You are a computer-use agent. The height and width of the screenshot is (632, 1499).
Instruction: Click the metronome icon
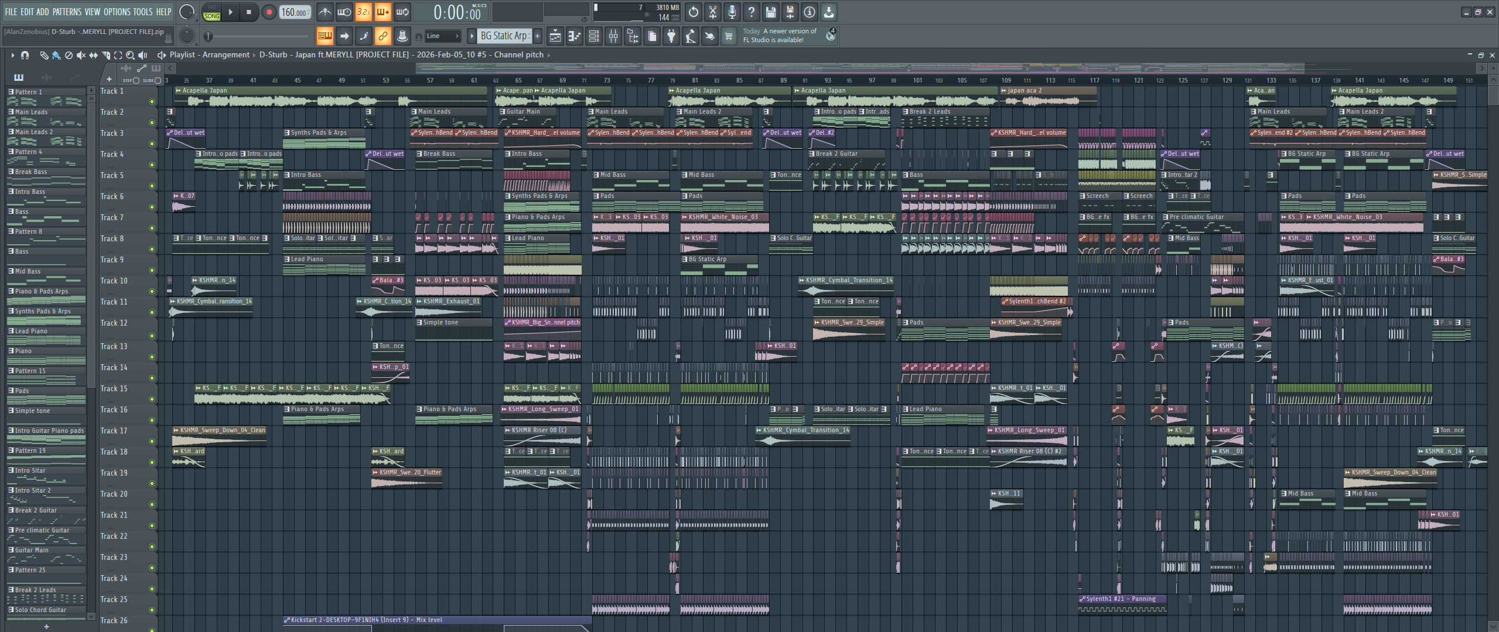coord(325,12)
